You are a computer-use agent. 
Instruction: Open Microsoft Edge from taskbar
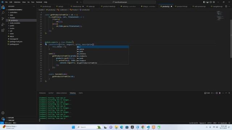(x=122, y=127)
